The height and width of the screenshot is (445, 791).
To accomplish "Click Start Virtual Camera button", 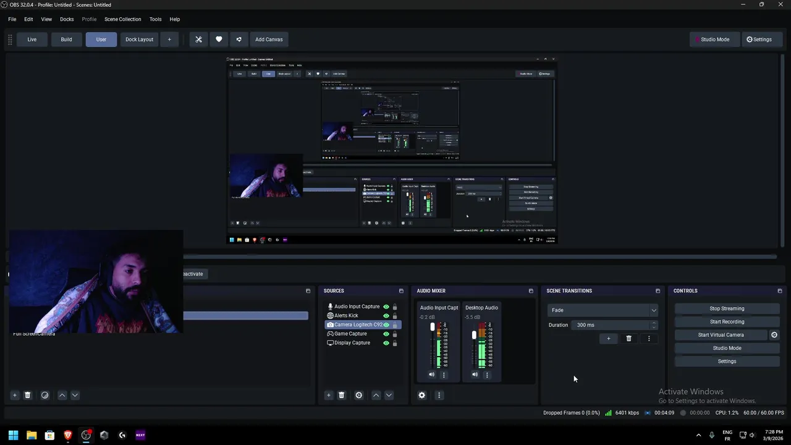I will 721,335.
